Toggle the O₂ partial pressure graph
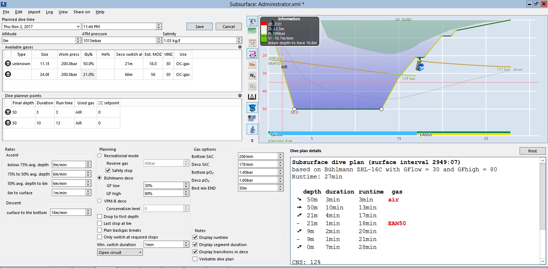The height and width of the screenshot is (268, 548). [252, 86]
